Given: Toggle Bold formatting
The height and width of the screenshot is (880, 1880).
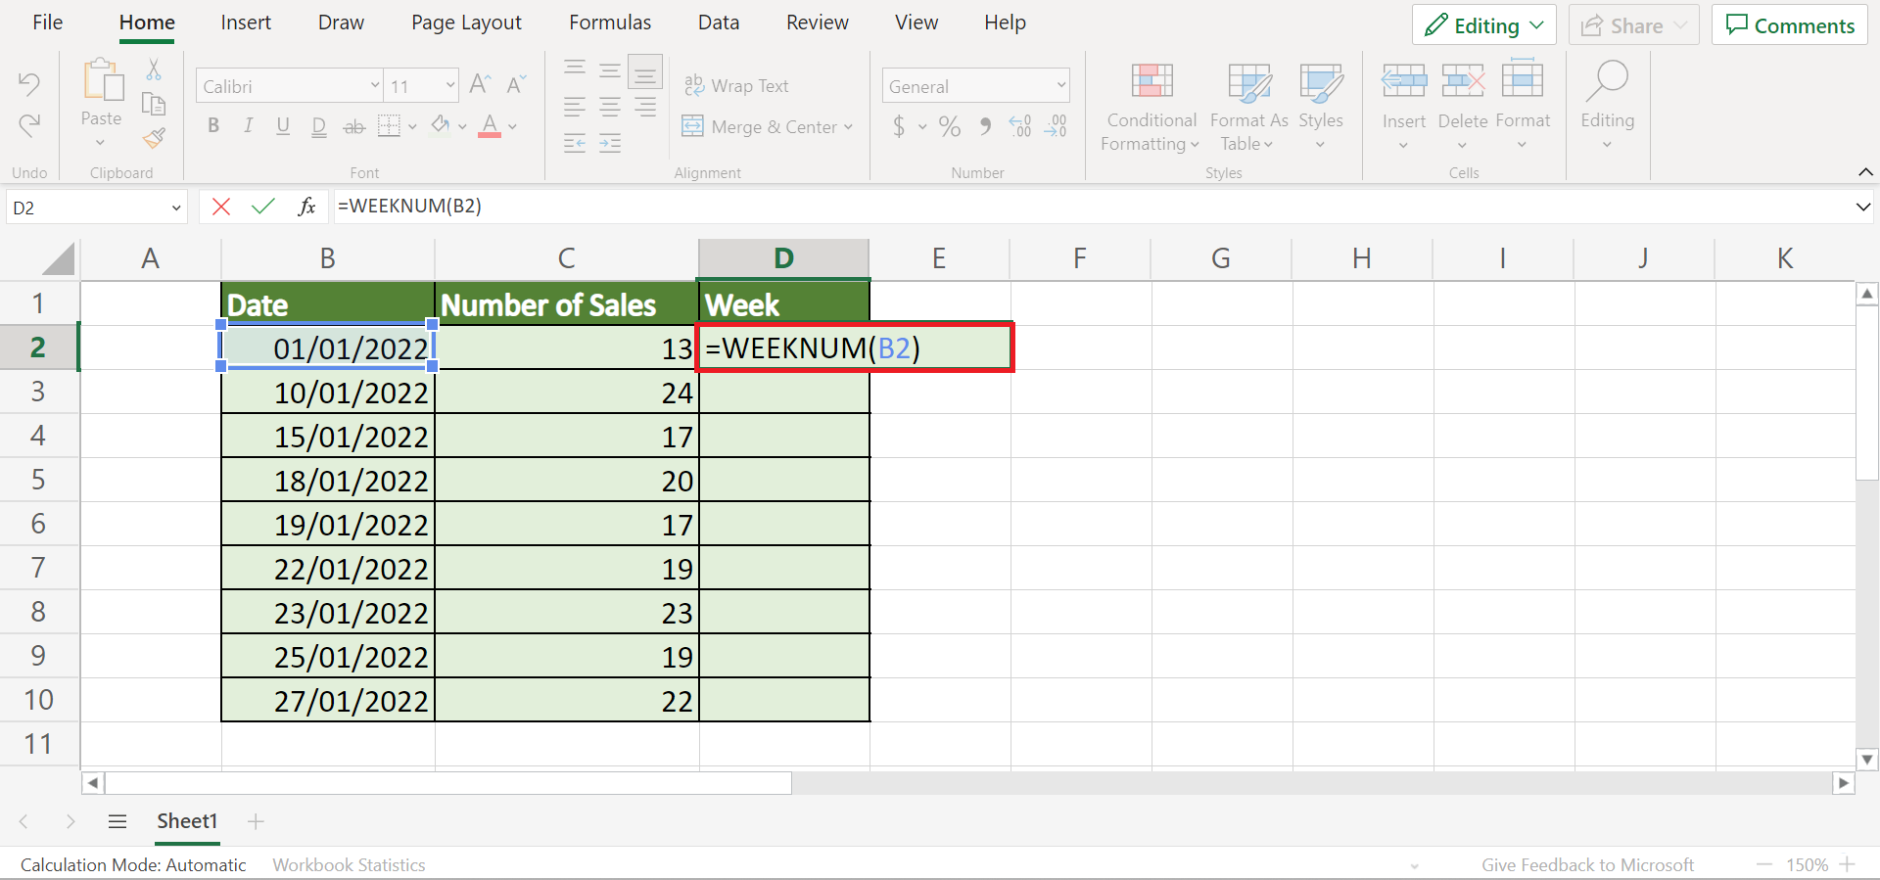Looking at the screenshot, I should tap(213, 126).
